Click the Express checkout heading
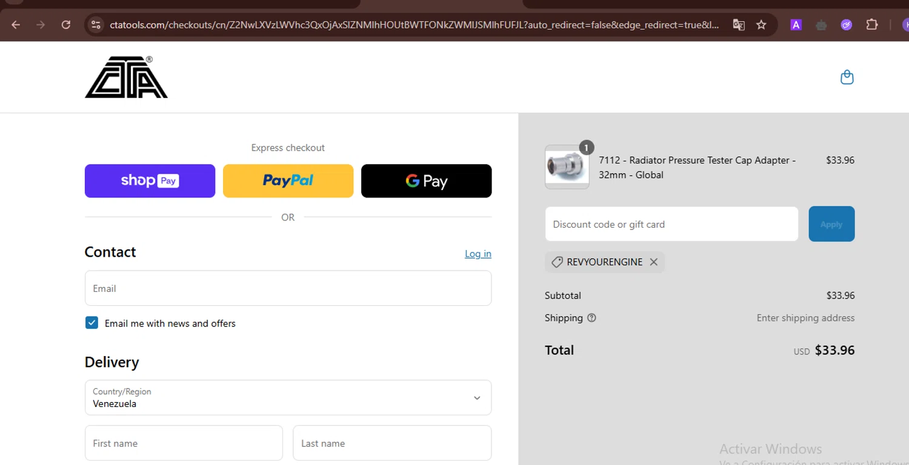Screen dimensions: 909x465 pyautogui.click(x=288, y=148)
